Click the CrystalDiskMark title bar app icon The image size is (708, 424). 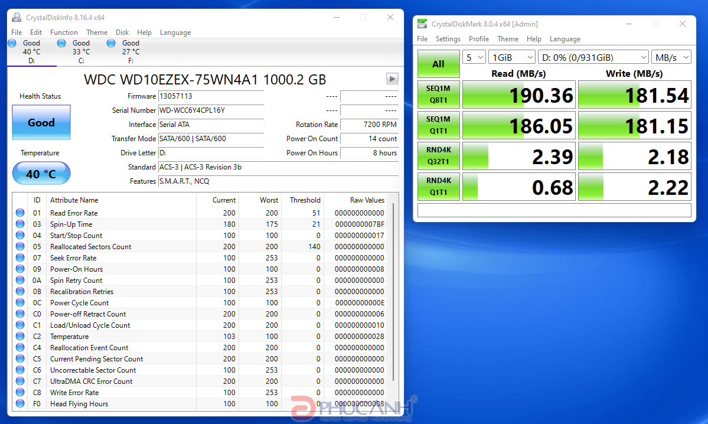pyautogui.click(x=422, y=24)
